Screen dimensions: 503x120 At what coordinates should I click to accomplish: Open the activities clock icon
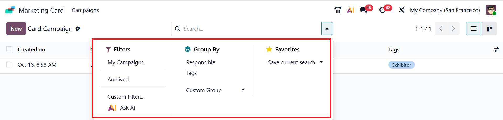pyautogui.click(x=383, y=10)
